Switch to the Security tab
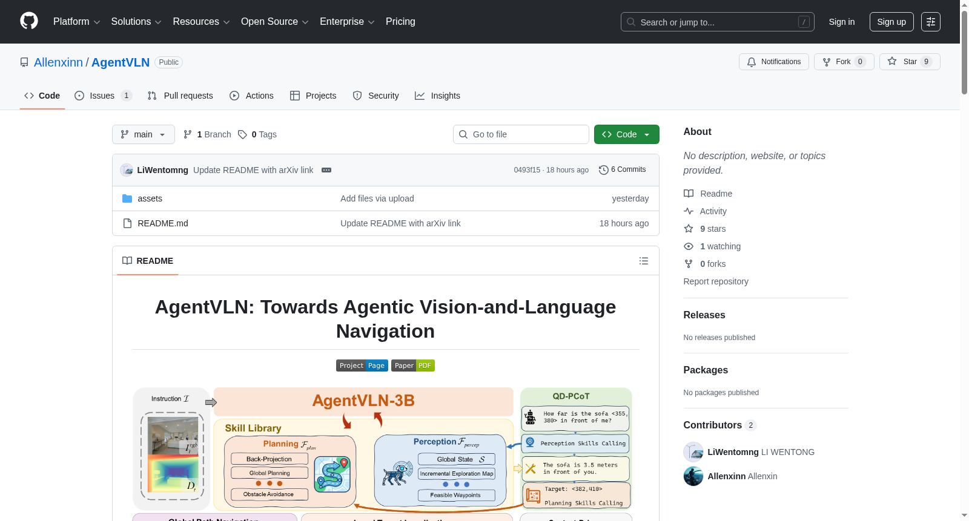969x521 pixels. [375, 96]
